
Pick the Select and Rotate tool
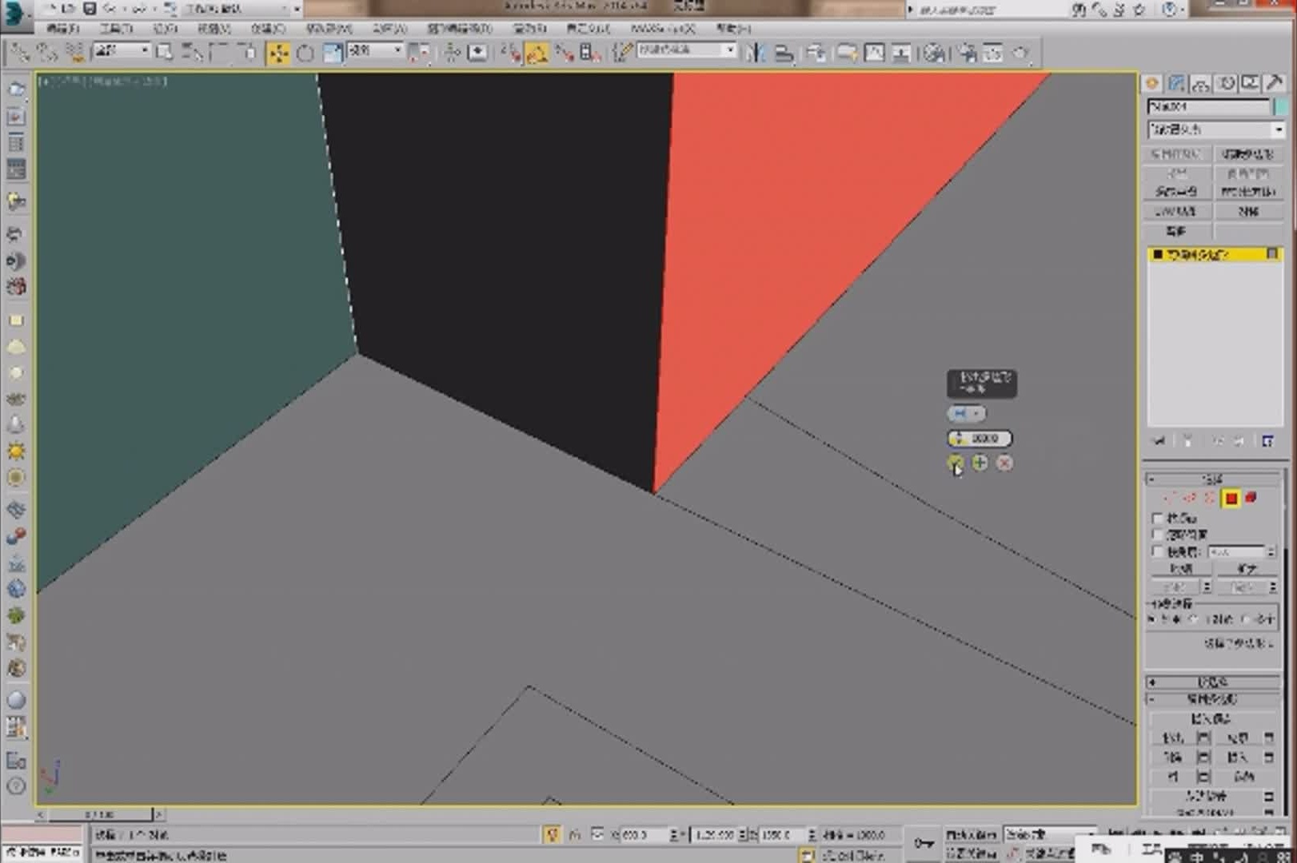305,53
